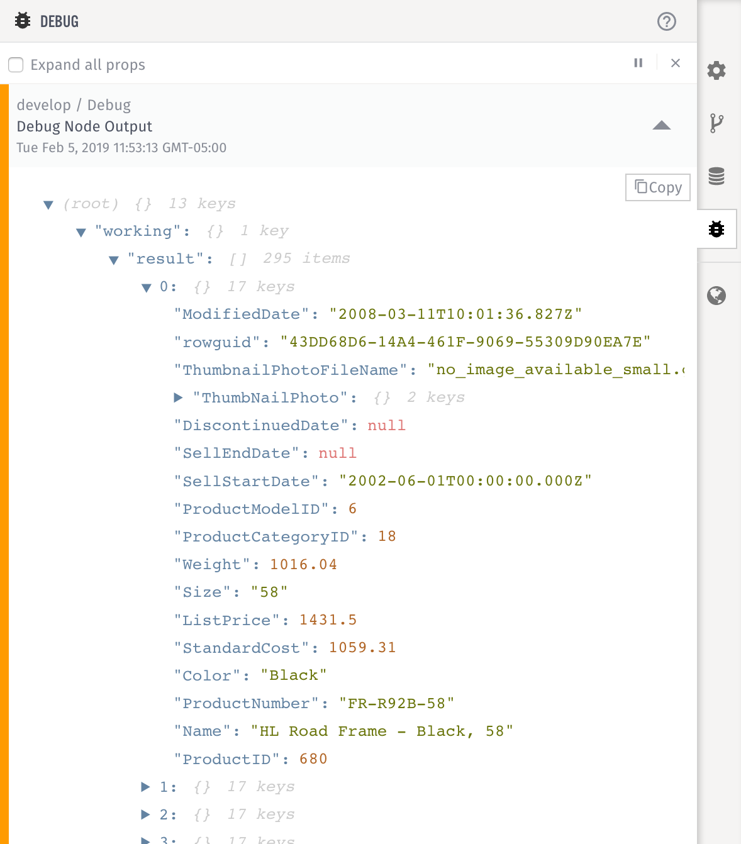Click the ProductID value 680

click(314, 759)
